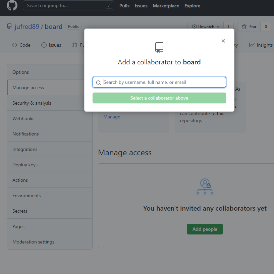274x274 pixels.
Task: Click Select a collaborator above button
Action: click(x=159, y=98)
